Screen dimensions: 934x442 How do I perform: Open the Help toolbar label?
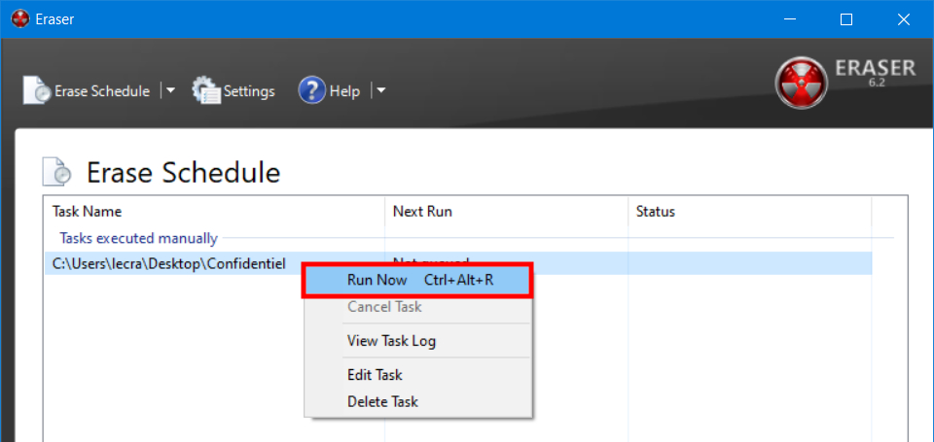pyautogui.click(x=344, y=91)
